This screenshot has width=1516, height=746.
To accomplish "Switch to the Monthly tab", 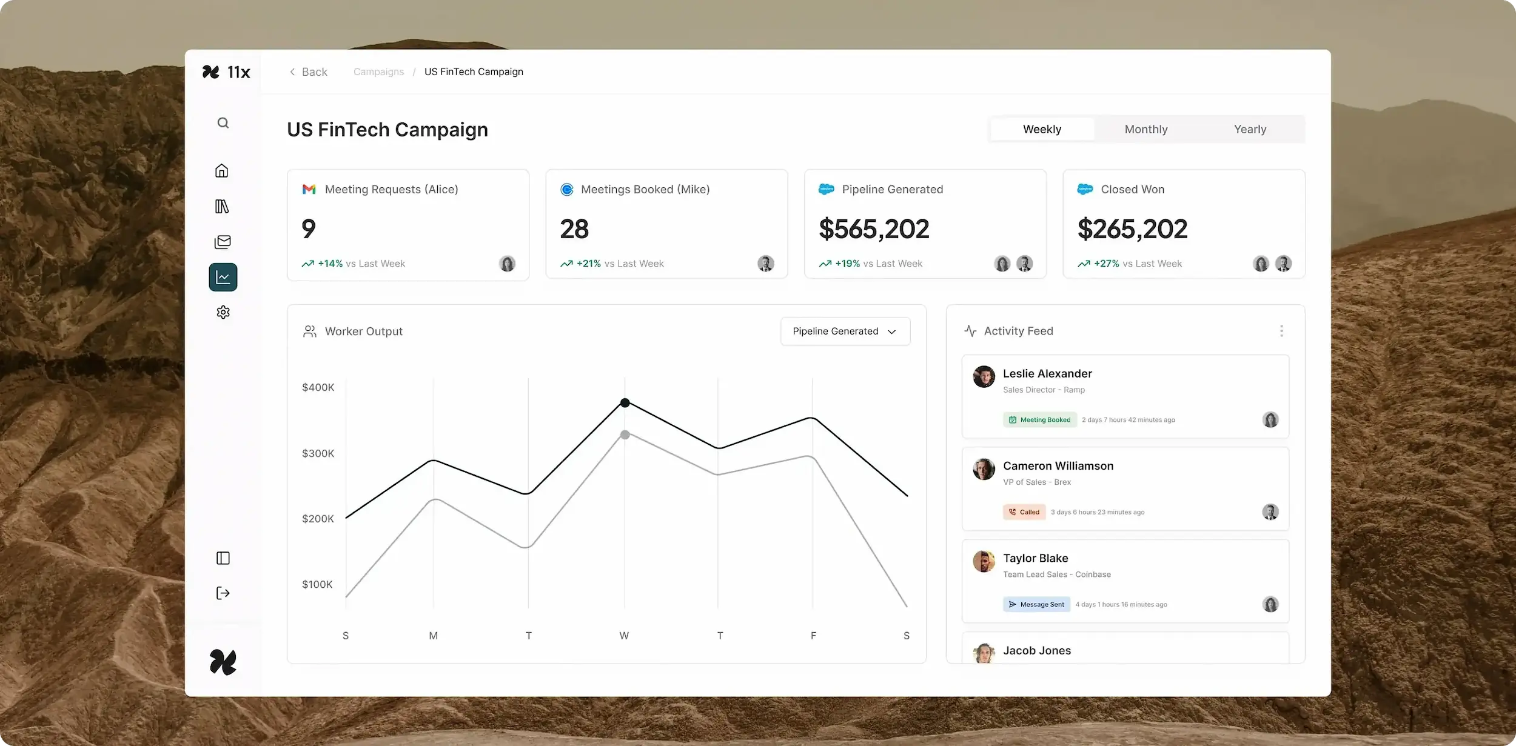I will (x=1145, y=129).
